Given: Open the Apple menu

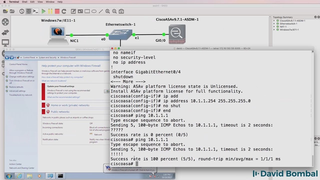Looking at the screenshot, I should (4, 2).
